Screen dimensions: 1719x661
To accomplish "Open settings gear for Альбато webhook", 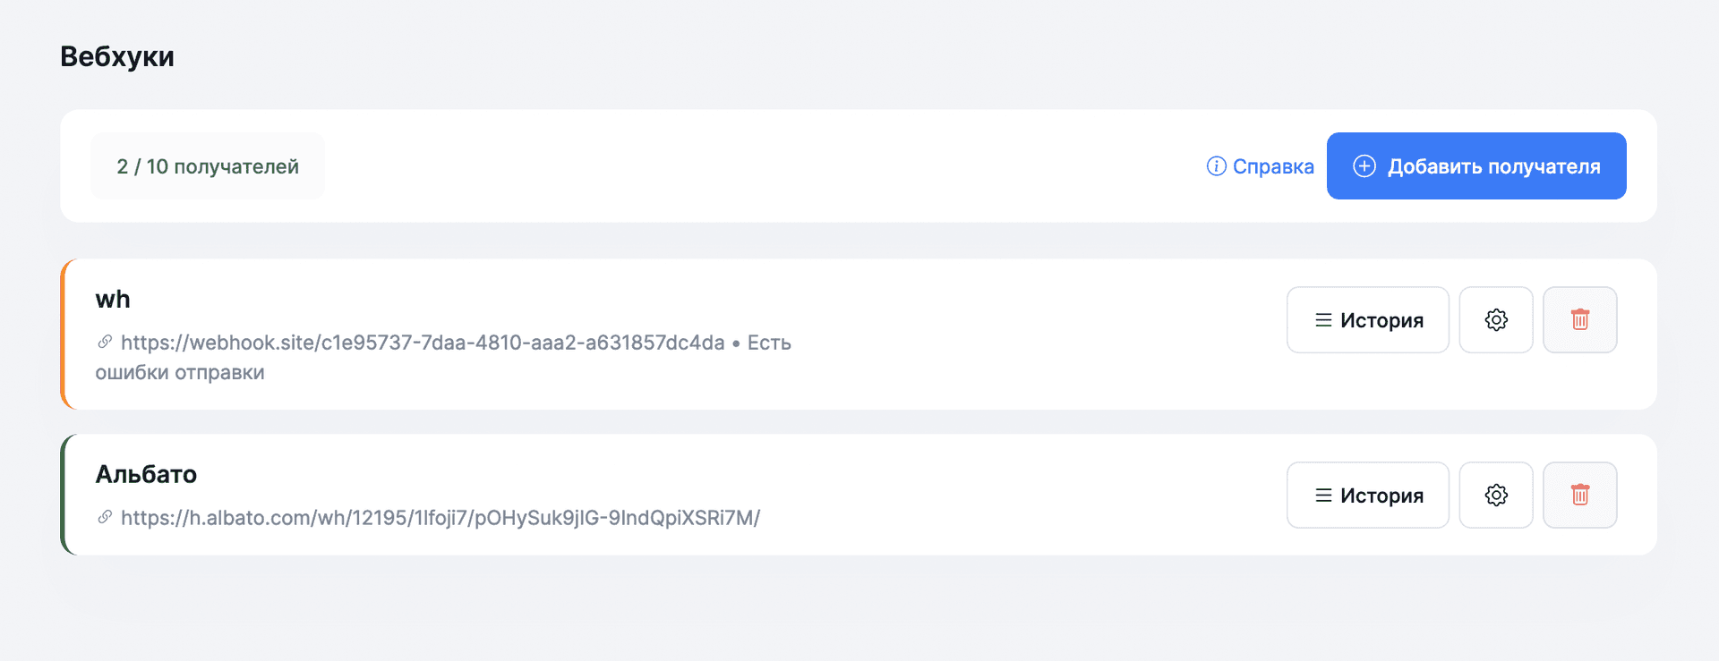I will point(1496,496).
